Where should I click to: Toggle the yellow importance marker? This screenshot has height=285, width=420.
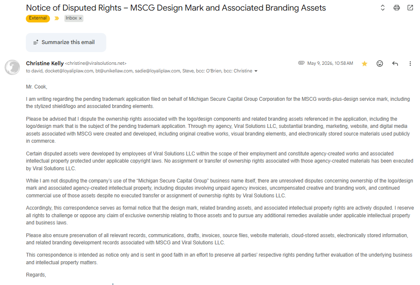(x=56, y=18)
